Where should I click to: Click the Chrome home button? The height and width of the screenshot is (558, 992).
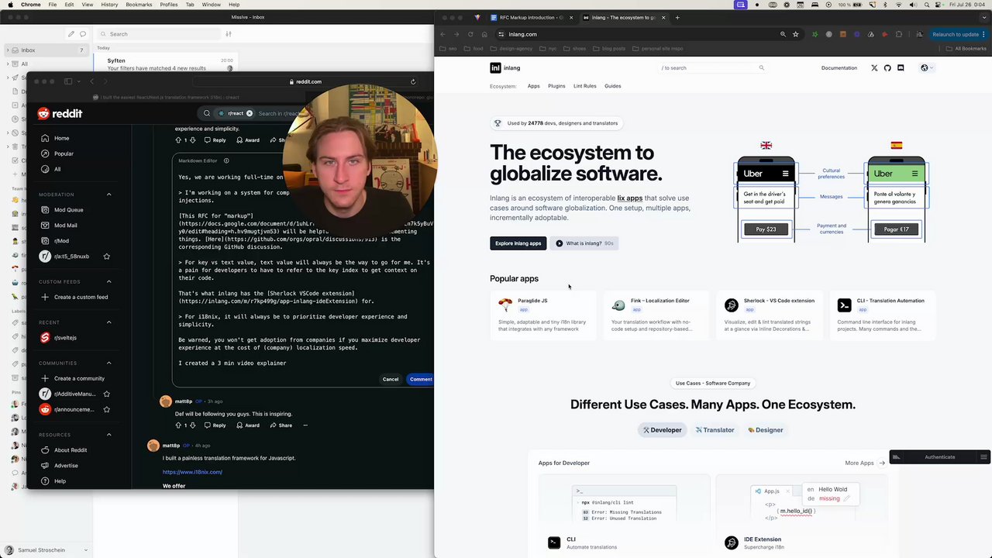(x=484, y=34)
